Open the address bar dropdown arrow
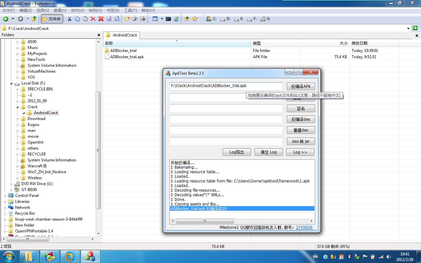 click(408, 28)
